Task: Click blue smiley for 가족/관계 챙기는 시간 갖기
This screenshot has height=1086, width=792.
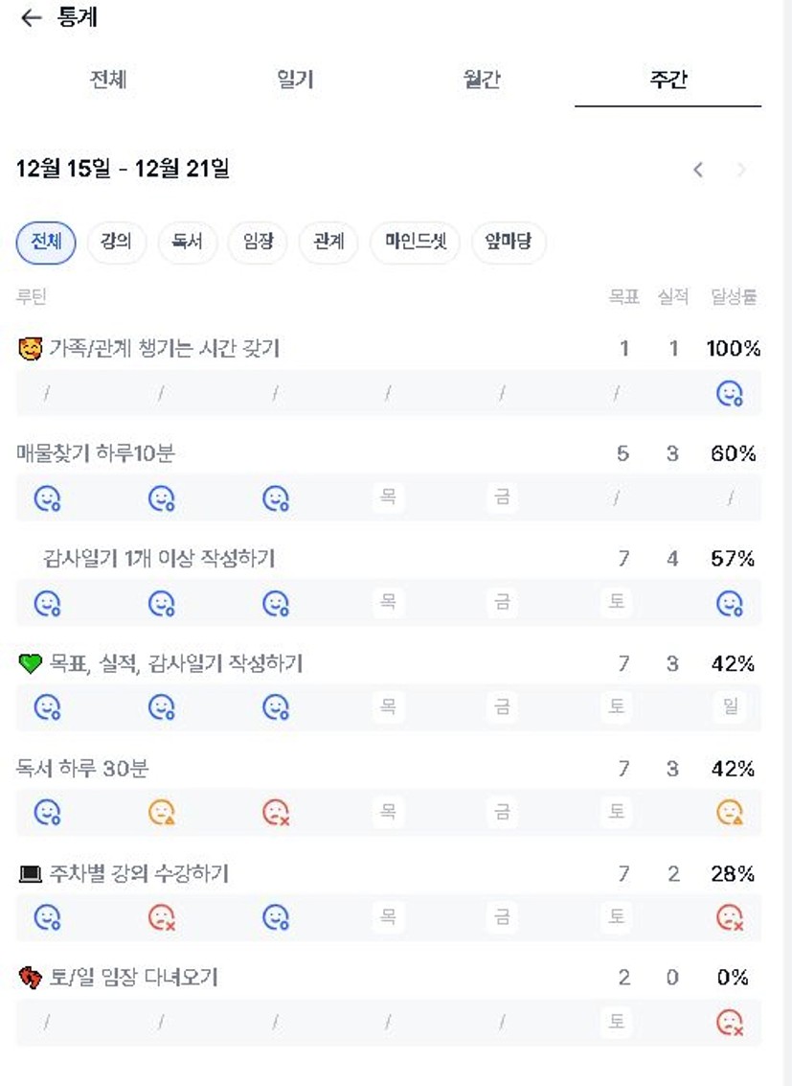Action: click(x=730, y=393)
